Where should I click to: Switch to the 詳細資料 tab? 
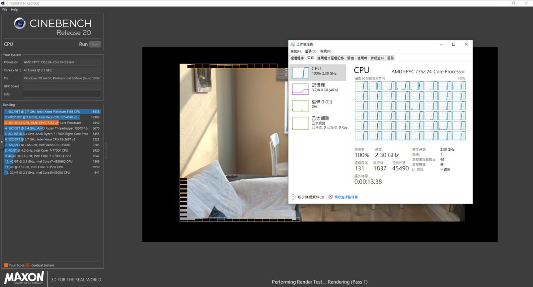(377, 58)
